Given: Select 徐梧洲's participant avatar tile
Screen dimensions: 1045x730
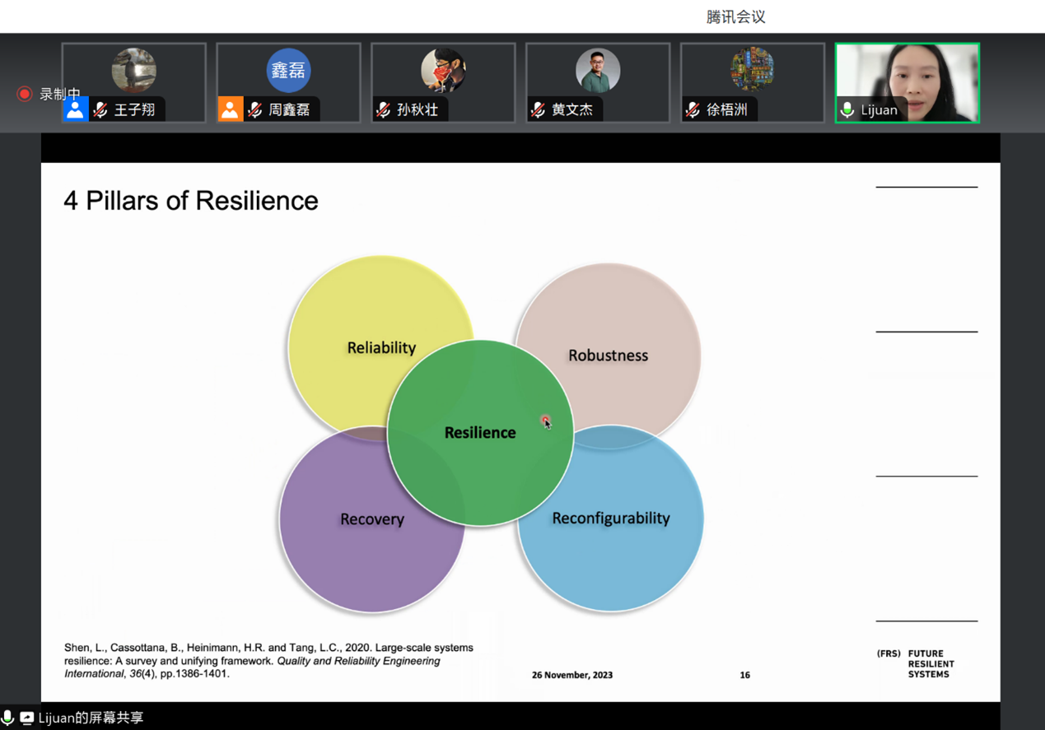Looking at the screenshot, I should point(752,70).
